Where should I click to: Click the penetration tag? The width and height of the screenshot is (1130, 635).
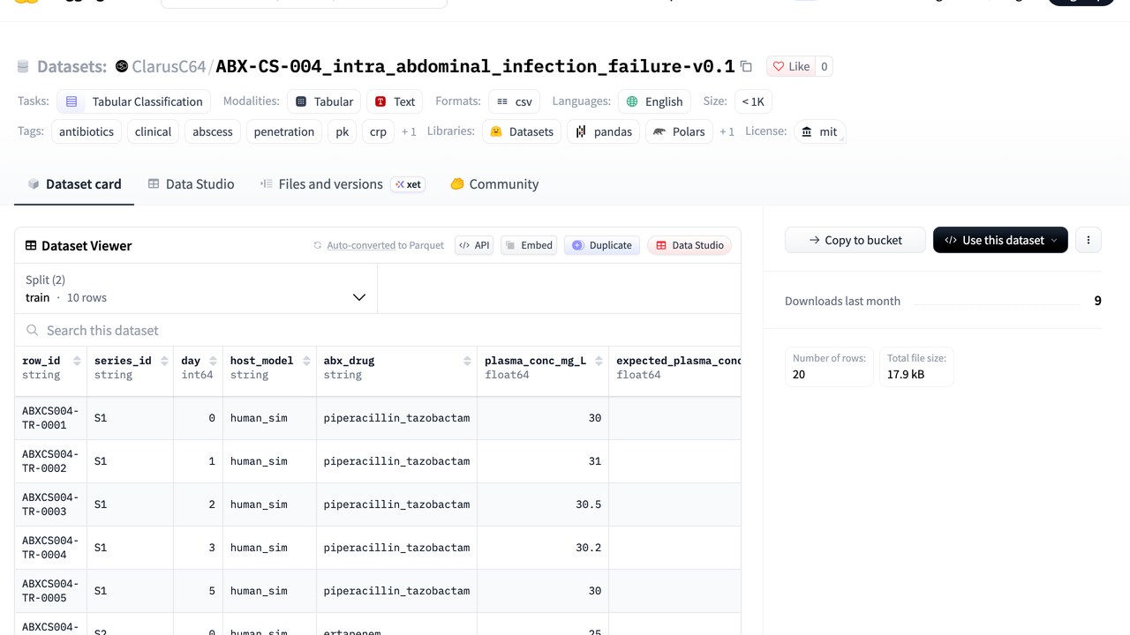(x=284, y=131)
